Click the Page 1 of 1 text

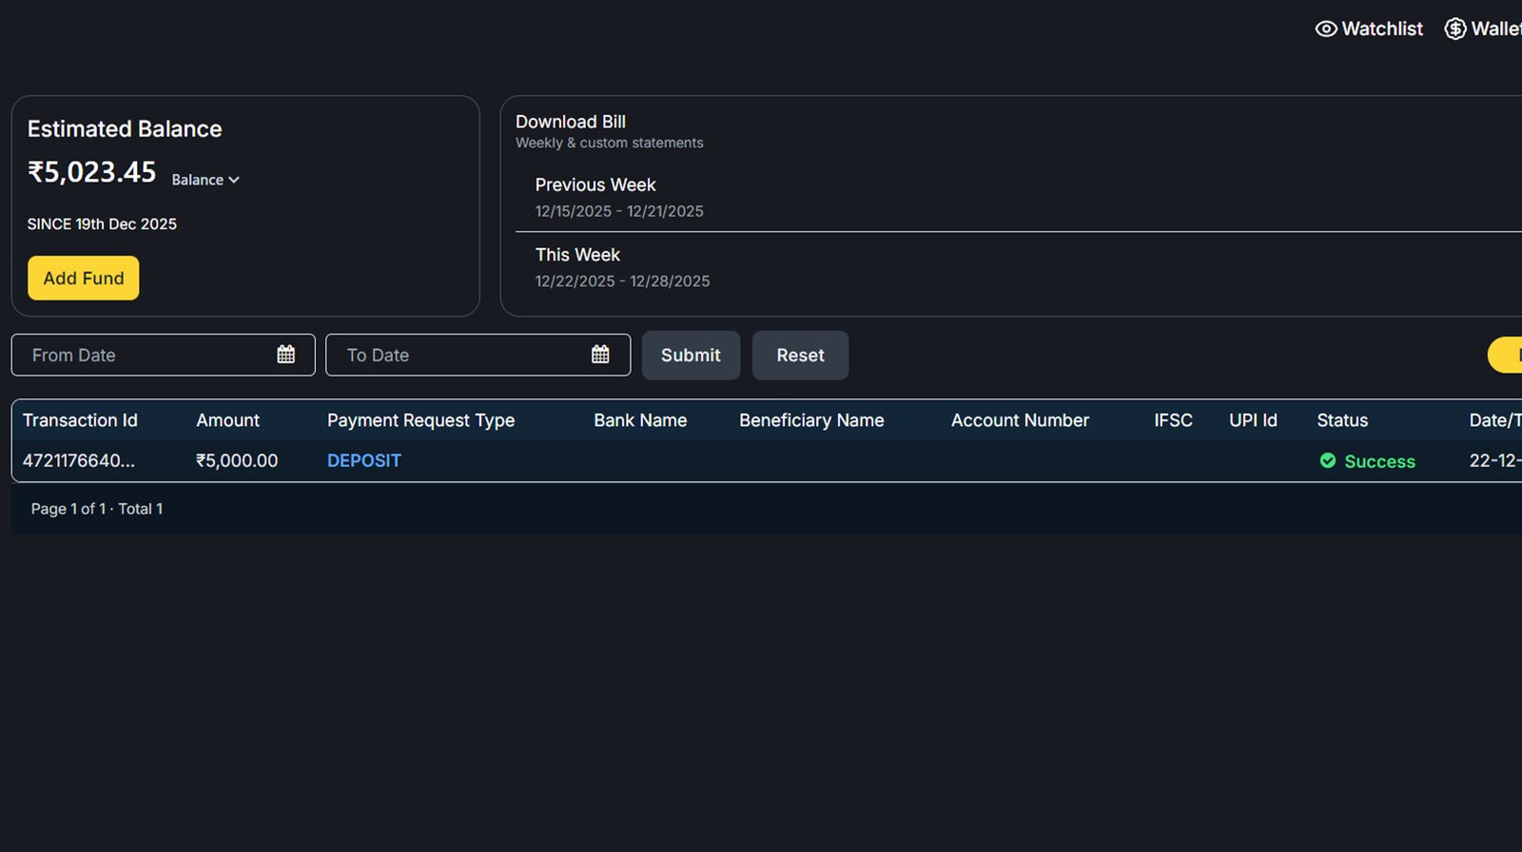click(x=68, y=509)
